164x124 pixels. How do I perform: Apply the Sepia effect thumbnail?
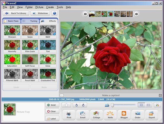[29, 31]
